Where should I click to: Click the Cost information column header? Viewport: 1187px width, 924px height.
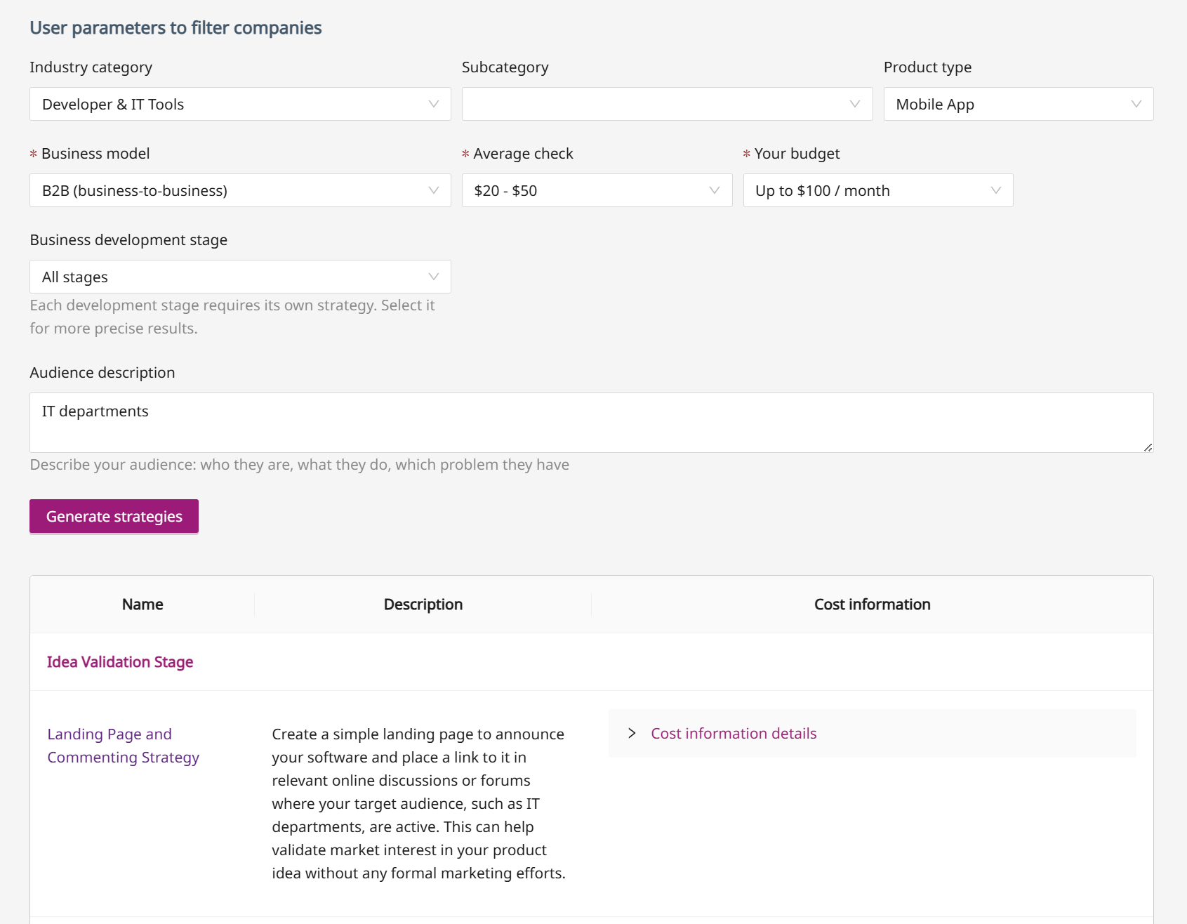pos(872,605)
